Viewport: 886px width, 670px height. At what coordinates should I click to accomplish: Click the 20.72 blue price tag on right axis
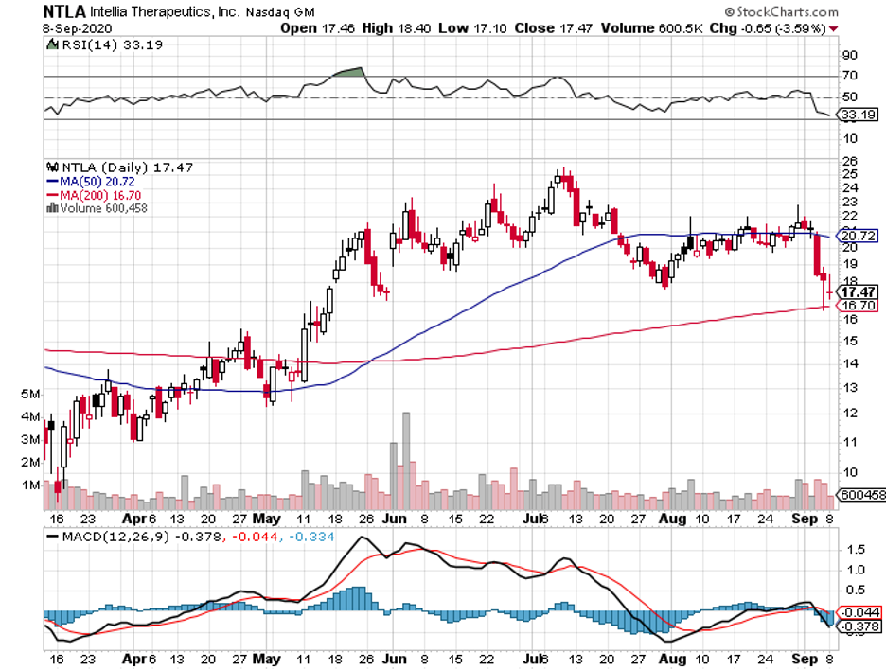[858, 236]
